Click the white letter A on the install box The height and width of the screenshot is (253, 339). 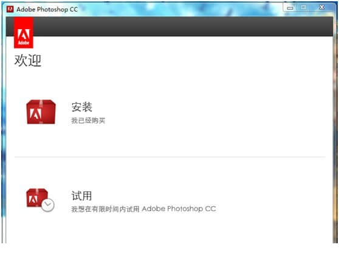[x=35, y=113]
